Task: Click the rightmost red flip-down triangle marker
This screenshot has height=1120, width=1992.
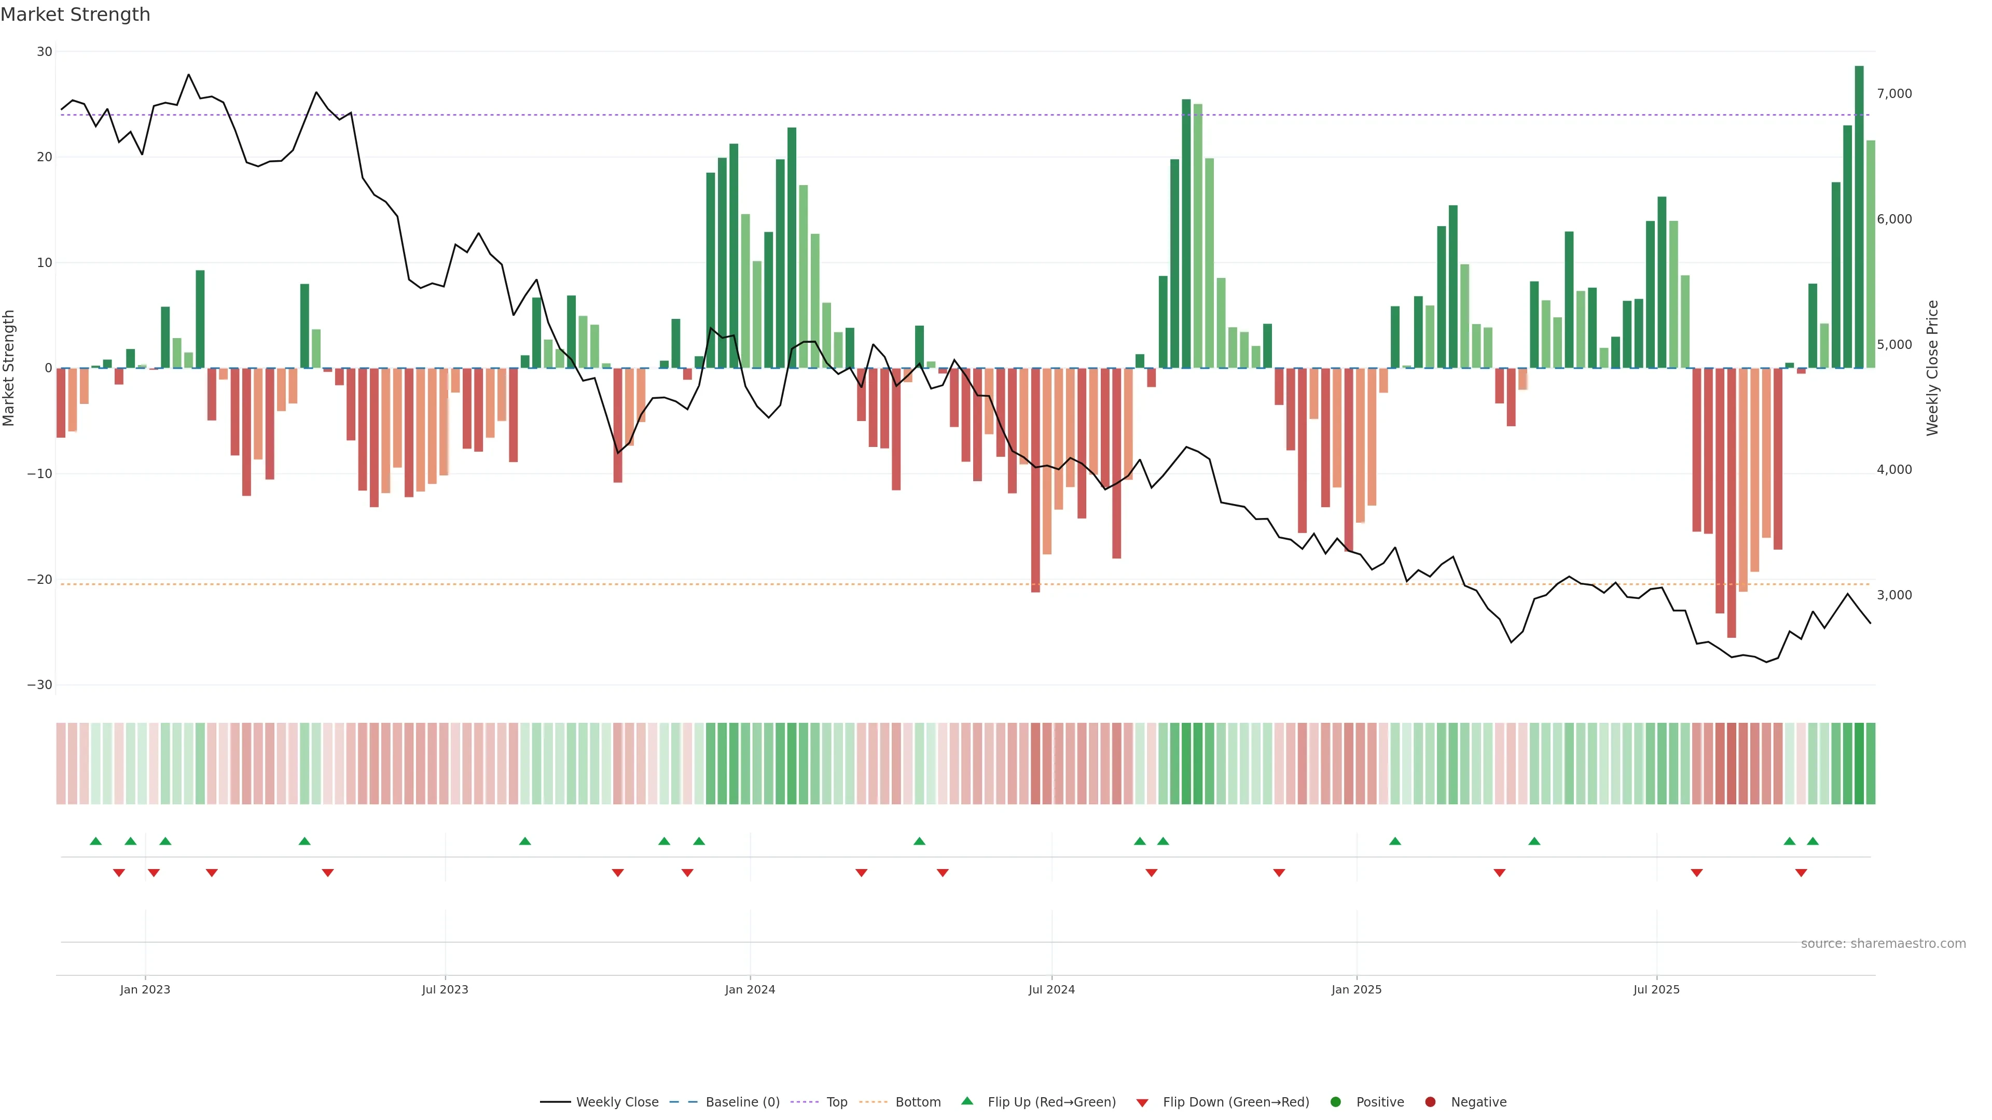Action: point(1801,873)
